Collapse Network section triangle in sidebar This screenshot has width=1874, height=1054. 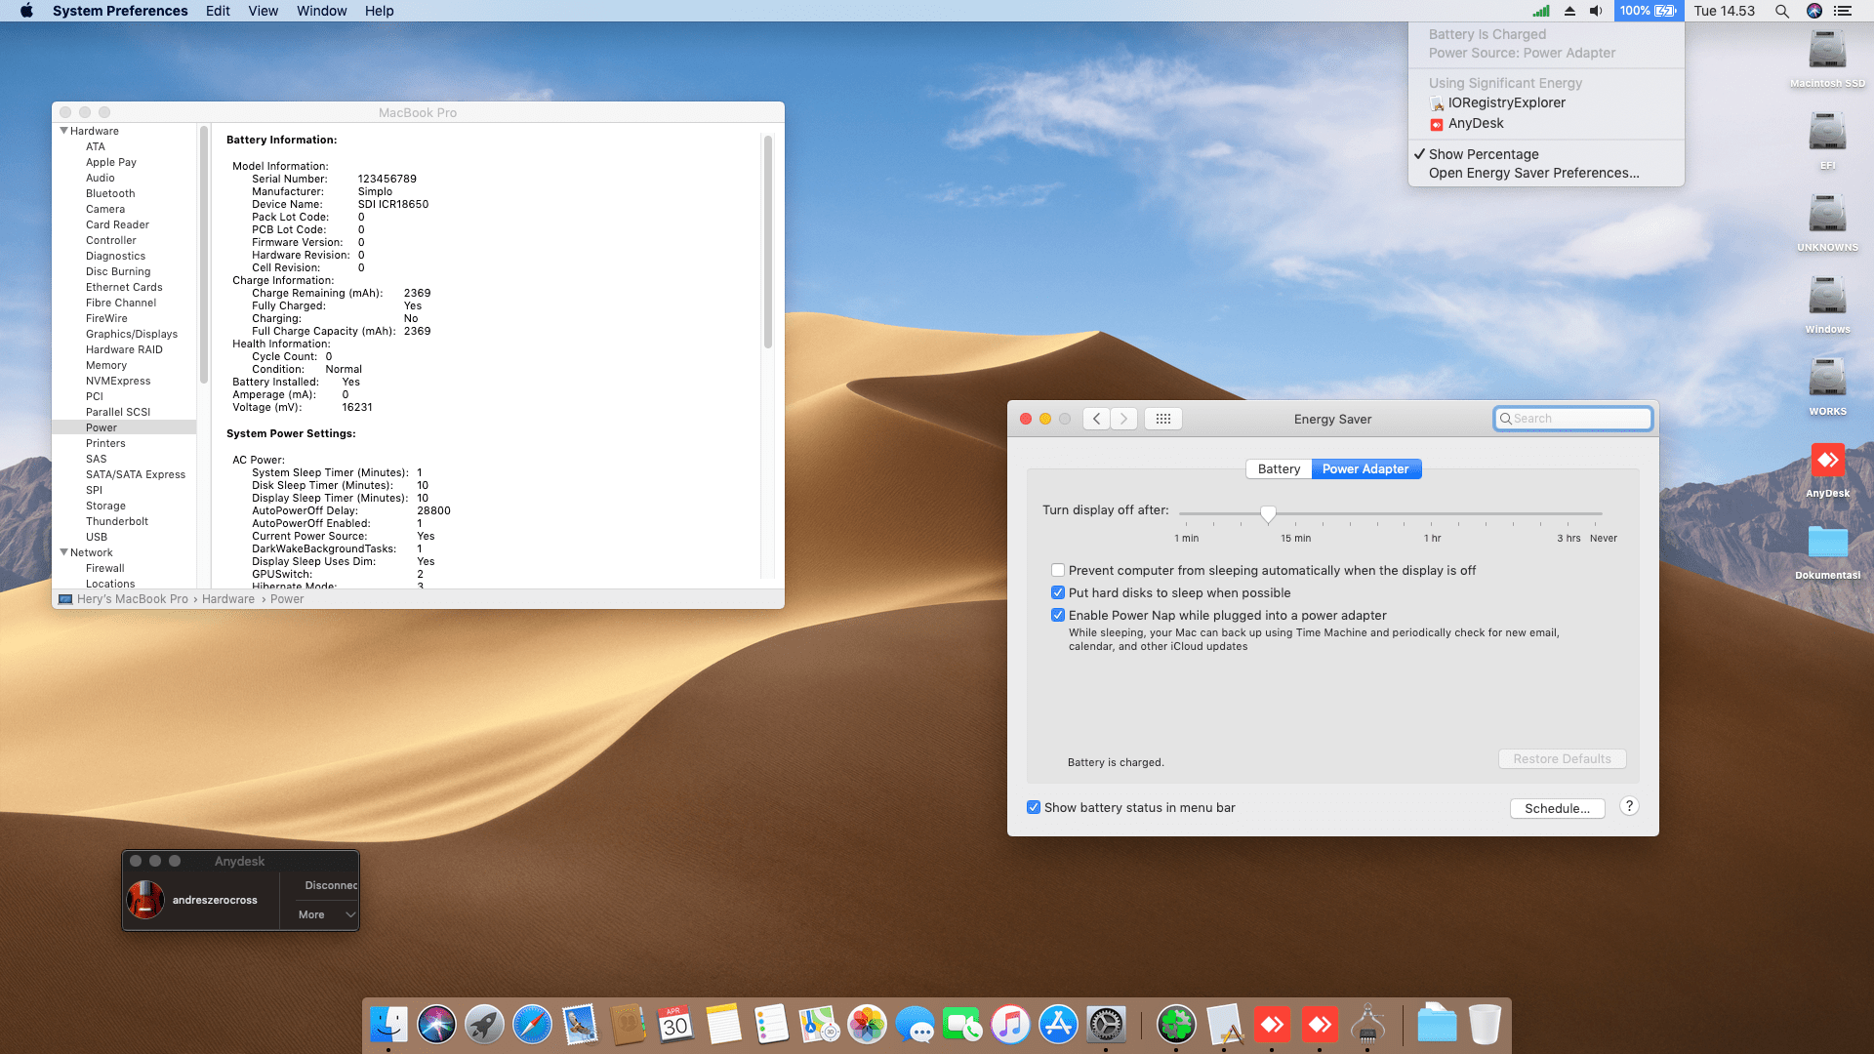[64, 552]
